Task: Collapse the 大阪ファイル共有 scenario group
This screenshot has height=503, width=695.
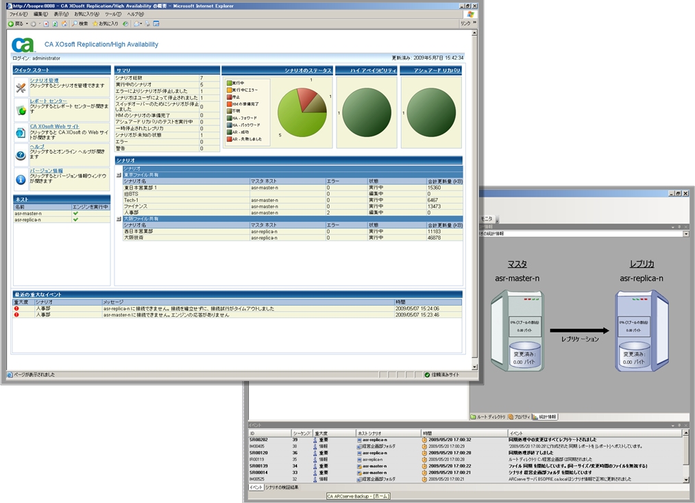Action: (119, 219)
